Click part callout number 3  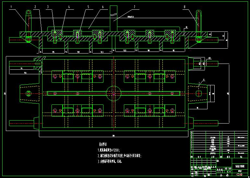(x=48, y=7)
